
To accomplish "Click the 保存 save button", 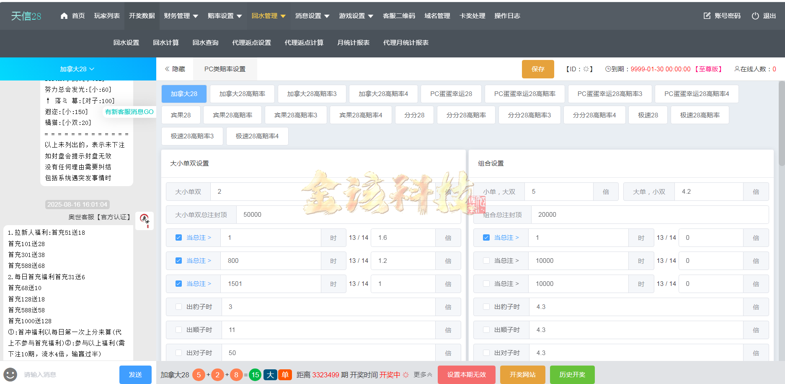I will (x=538, y=69).
